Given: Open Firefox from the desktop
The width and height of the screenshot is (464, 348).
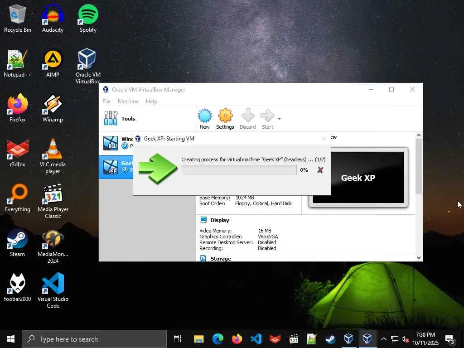Looking at the screenshot, I should coord(18,108).
